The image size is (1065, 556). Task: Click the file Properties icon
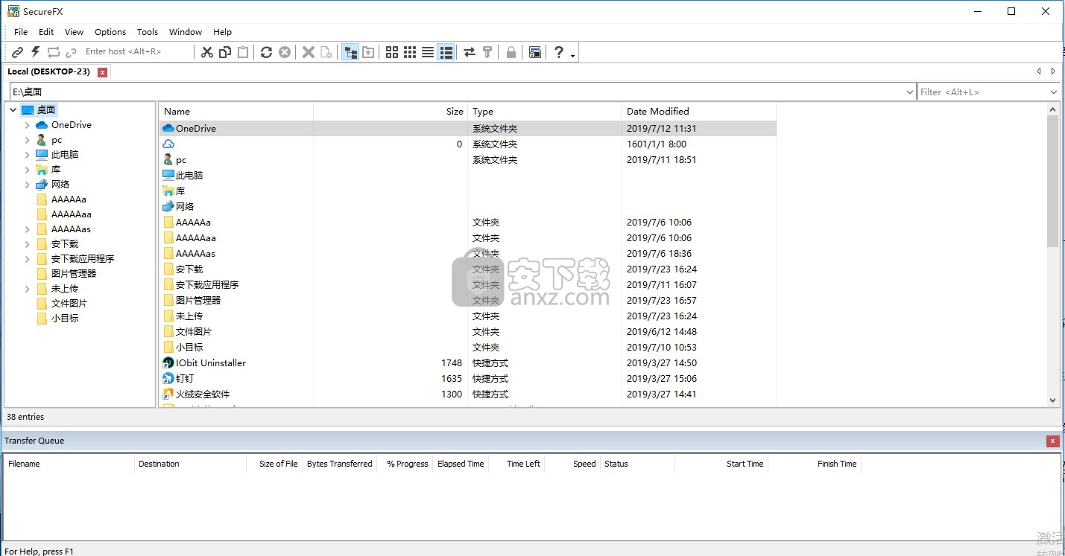(326, 52)
